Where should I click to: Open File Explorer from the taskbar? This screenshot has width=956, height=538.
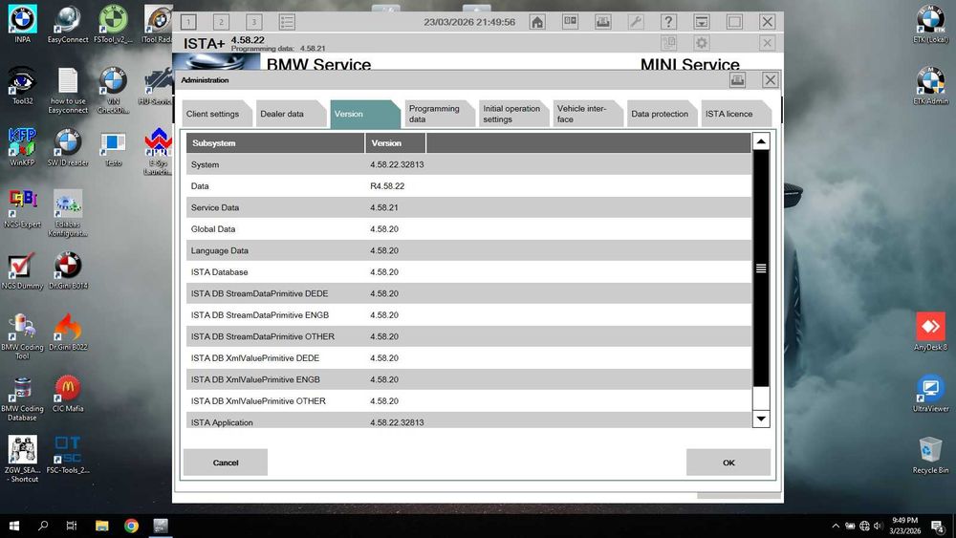[102, 526]
